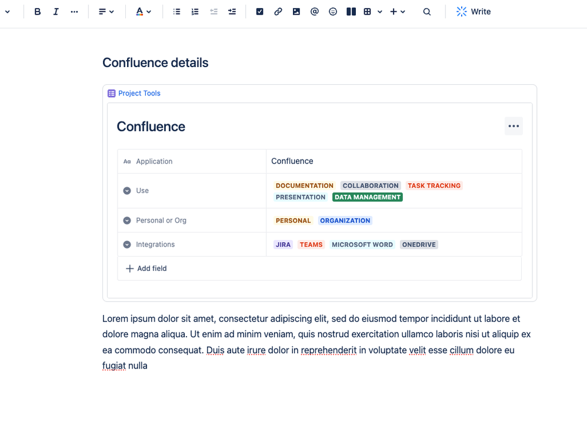
Task: Open find and replace search
Action: click(x=427, y=12)
